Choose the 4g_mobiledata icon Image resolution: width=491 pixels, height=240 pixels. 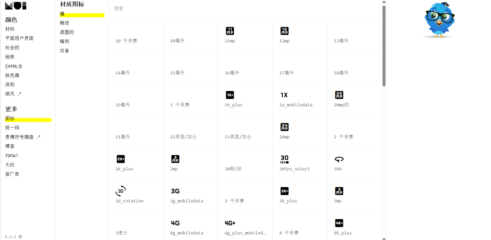point(175,223)
